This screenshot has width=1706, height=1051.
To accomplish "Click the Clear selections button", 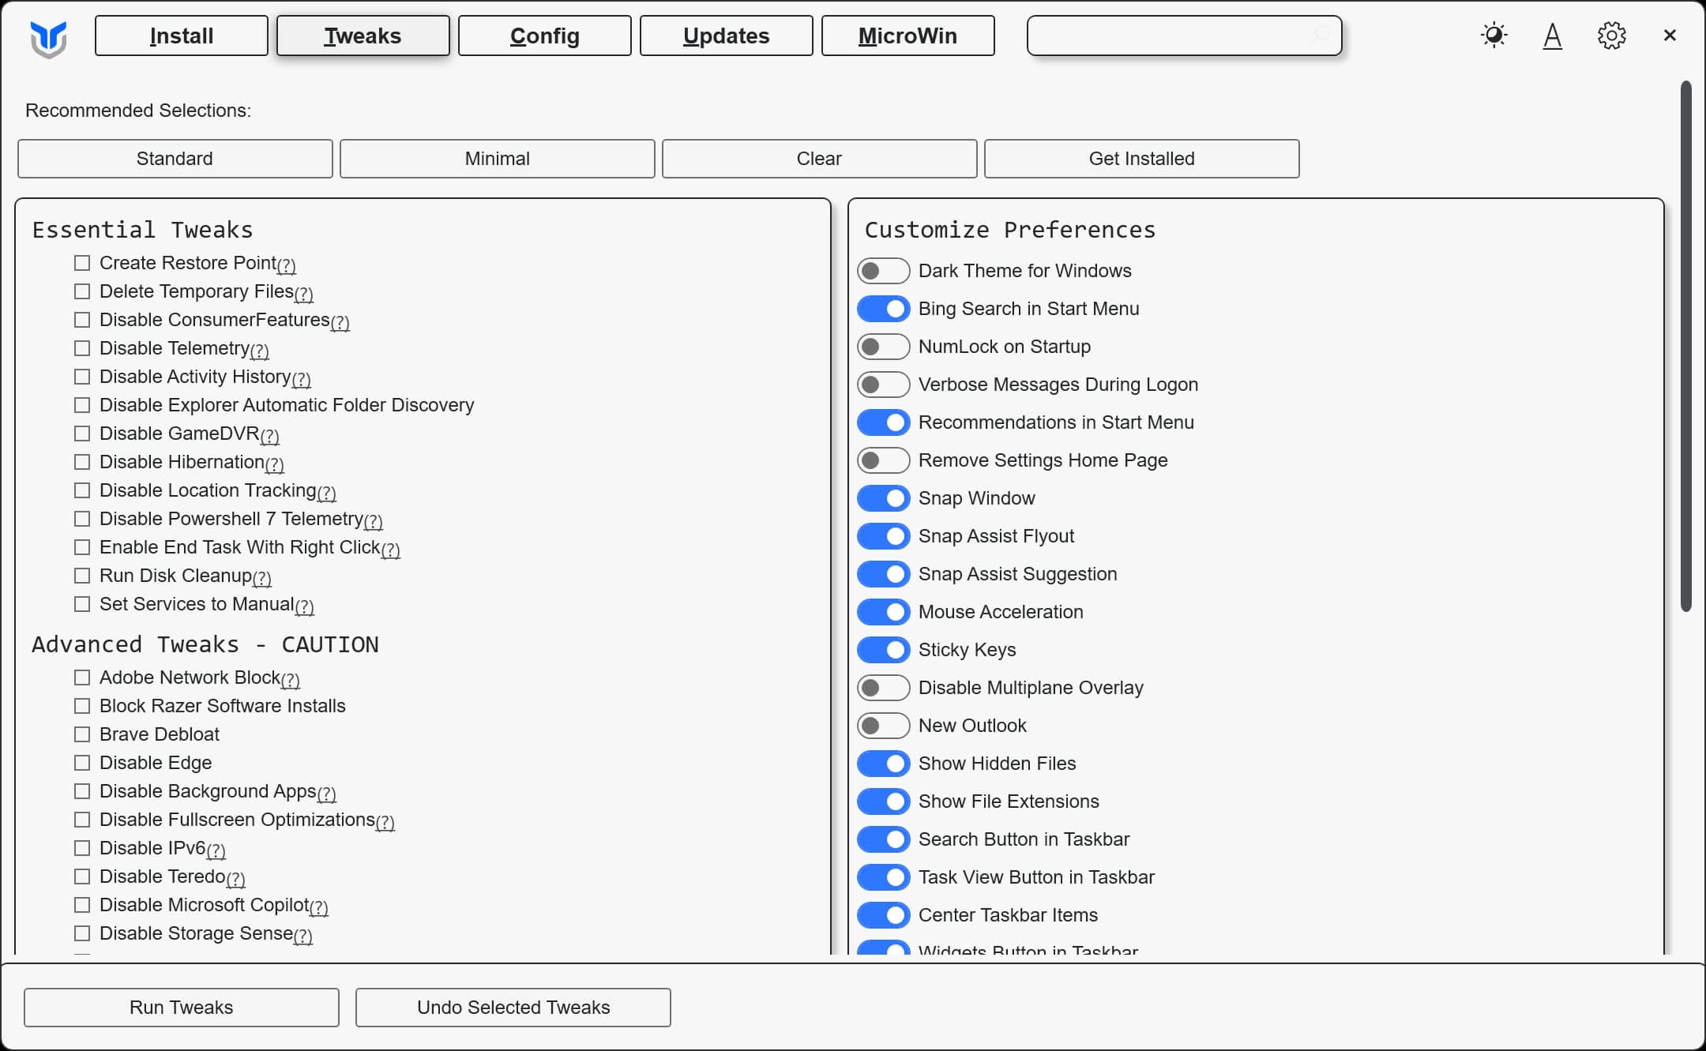I will [x=820, y=159].
